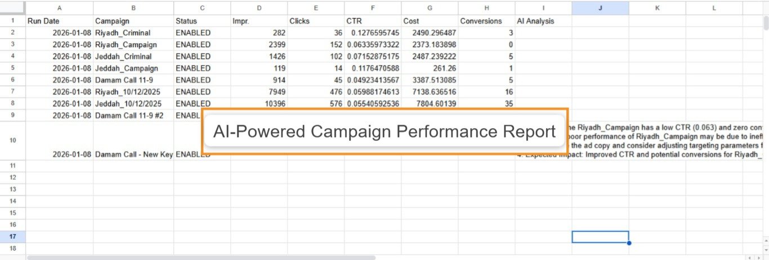The height and width of the screenshot is (260, 769).
Task: Select column A header
Action: pos(59,8)
